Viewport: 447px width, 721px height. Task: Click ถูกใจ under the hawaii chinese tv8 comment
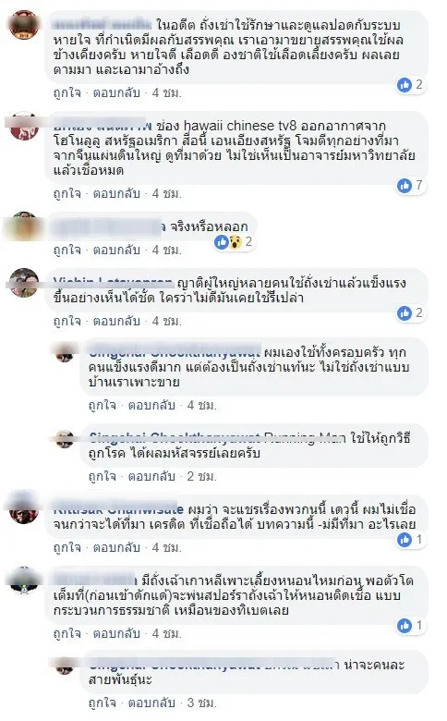pyautogui.click(x=66, y=193)
